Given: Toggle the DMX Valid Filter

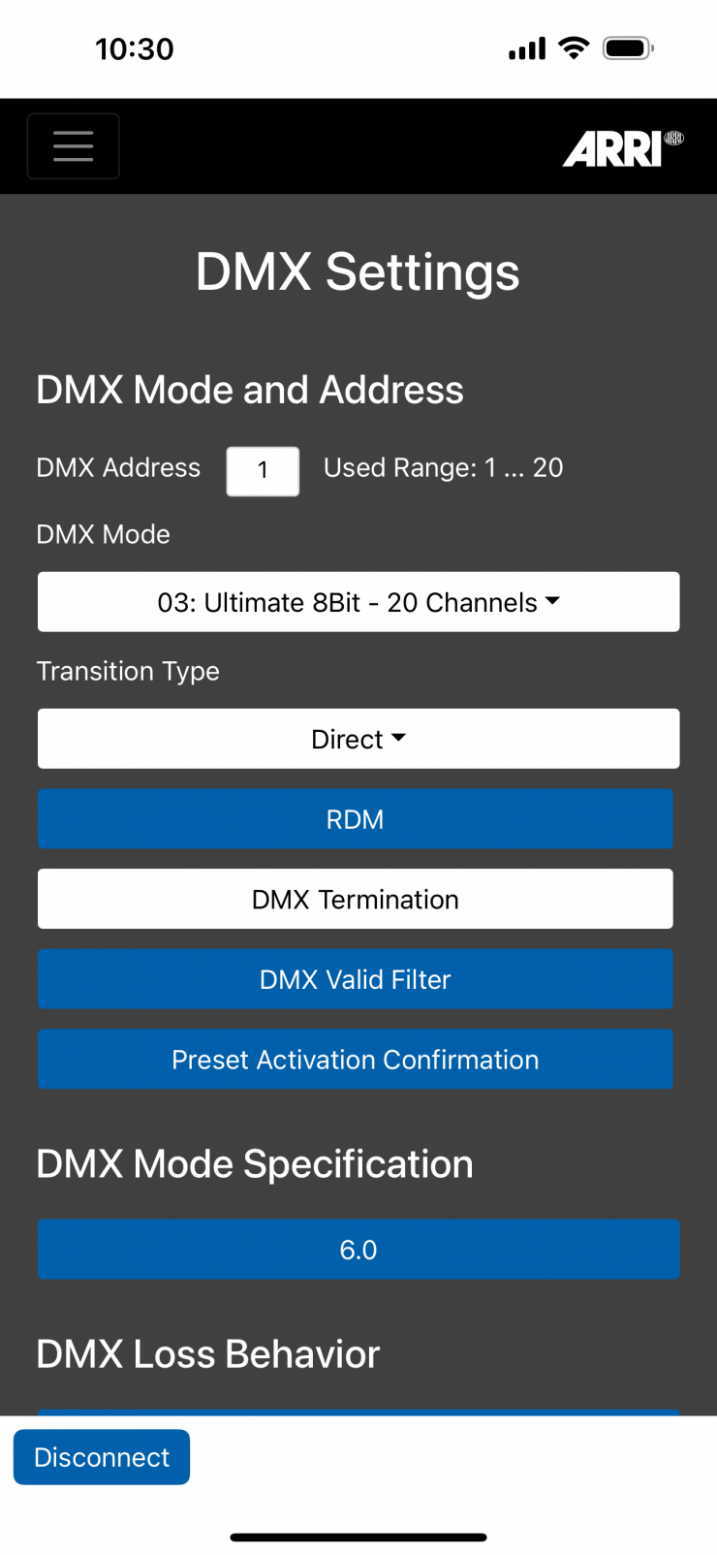Looking at the screenshot, I should pyautogui.click(x=355, y=979).
